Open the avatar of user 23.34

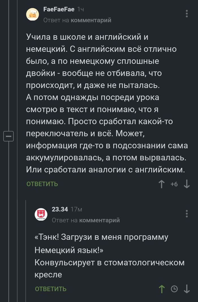[41, 214]
